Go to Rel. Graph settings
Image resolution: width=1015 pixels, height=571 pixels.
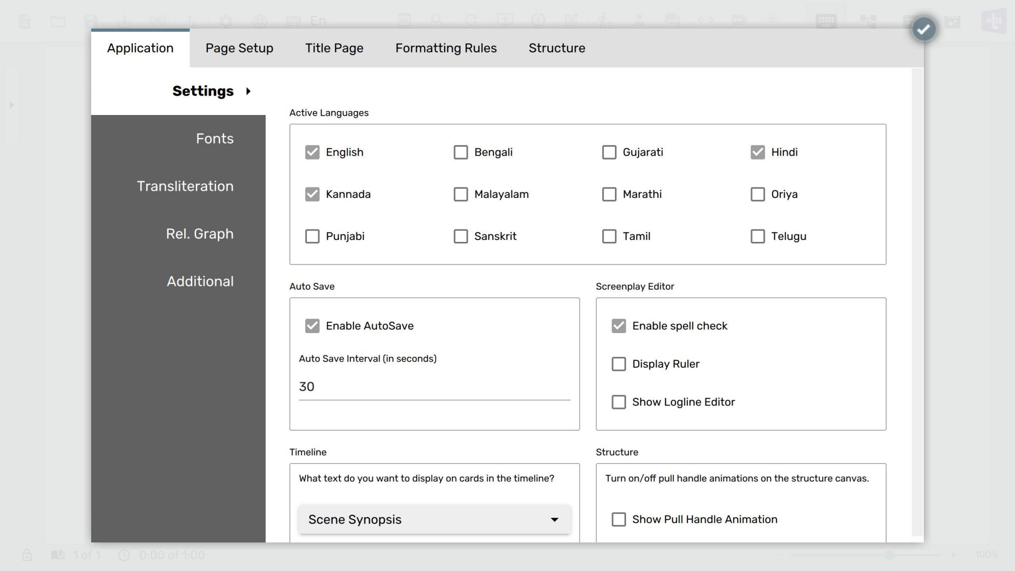[199, 234]
